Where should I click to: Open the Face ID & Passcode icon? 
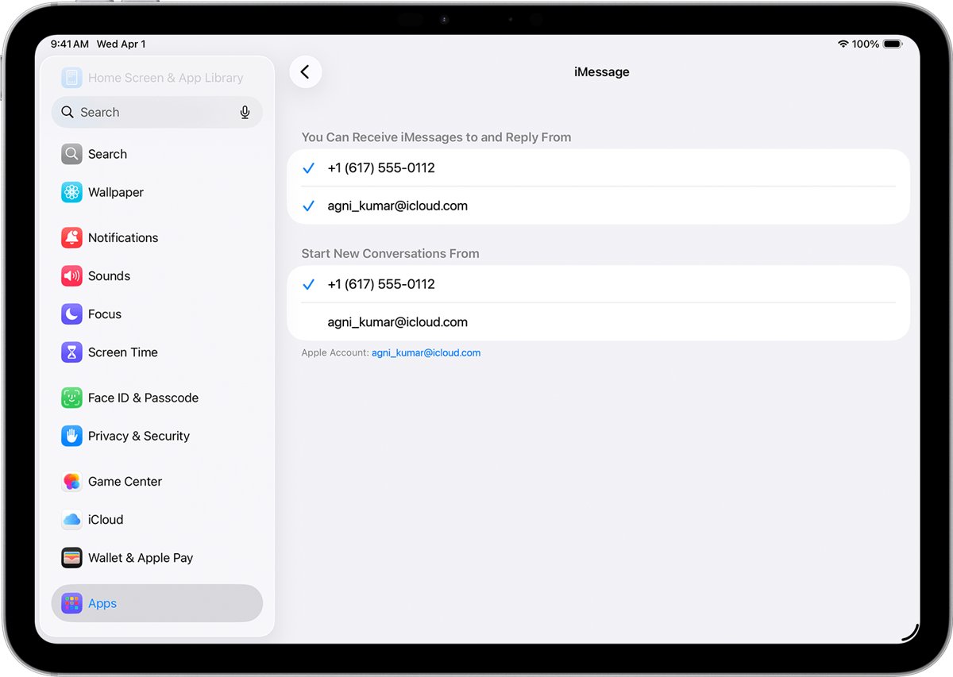pos(72,398)
